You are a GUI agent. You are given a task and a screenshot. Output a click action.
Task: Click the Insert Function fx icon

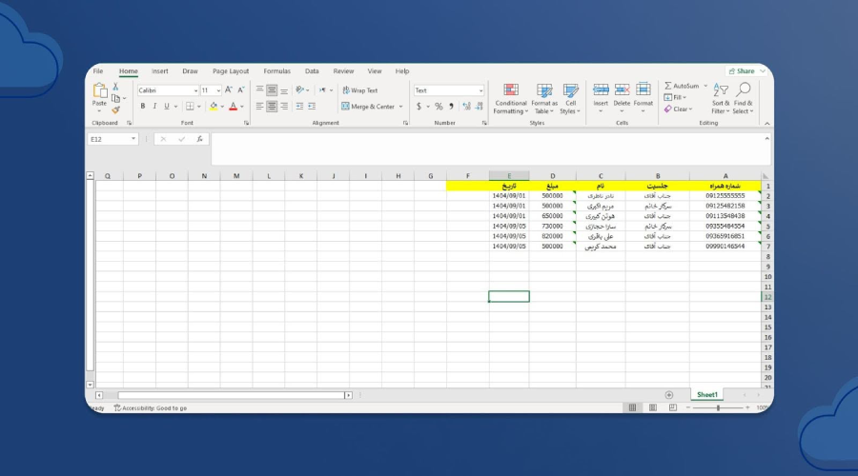coord(199,139)
